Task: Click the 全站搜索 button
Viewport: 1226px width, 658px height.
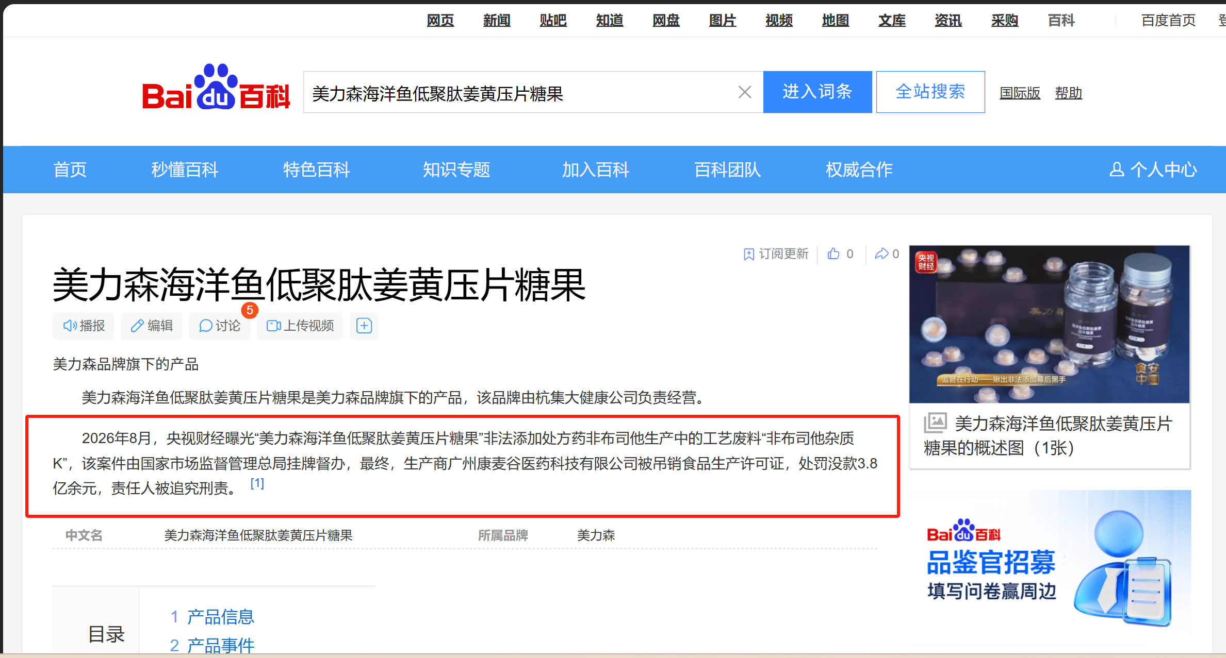Action: [930, 92]
